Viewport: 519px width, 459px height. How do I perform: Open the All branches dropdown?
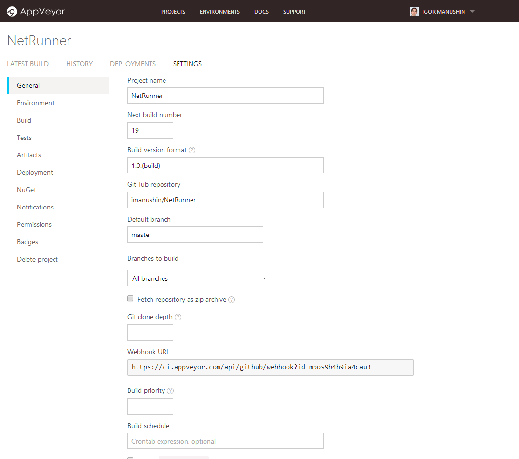click(199, 278)
